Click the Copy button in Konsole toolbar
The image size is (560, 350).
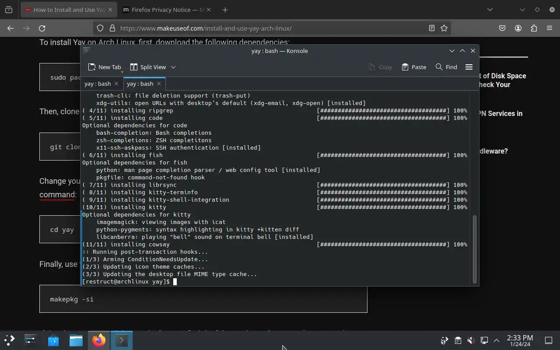pyautogui.click(x=380, y=67)
